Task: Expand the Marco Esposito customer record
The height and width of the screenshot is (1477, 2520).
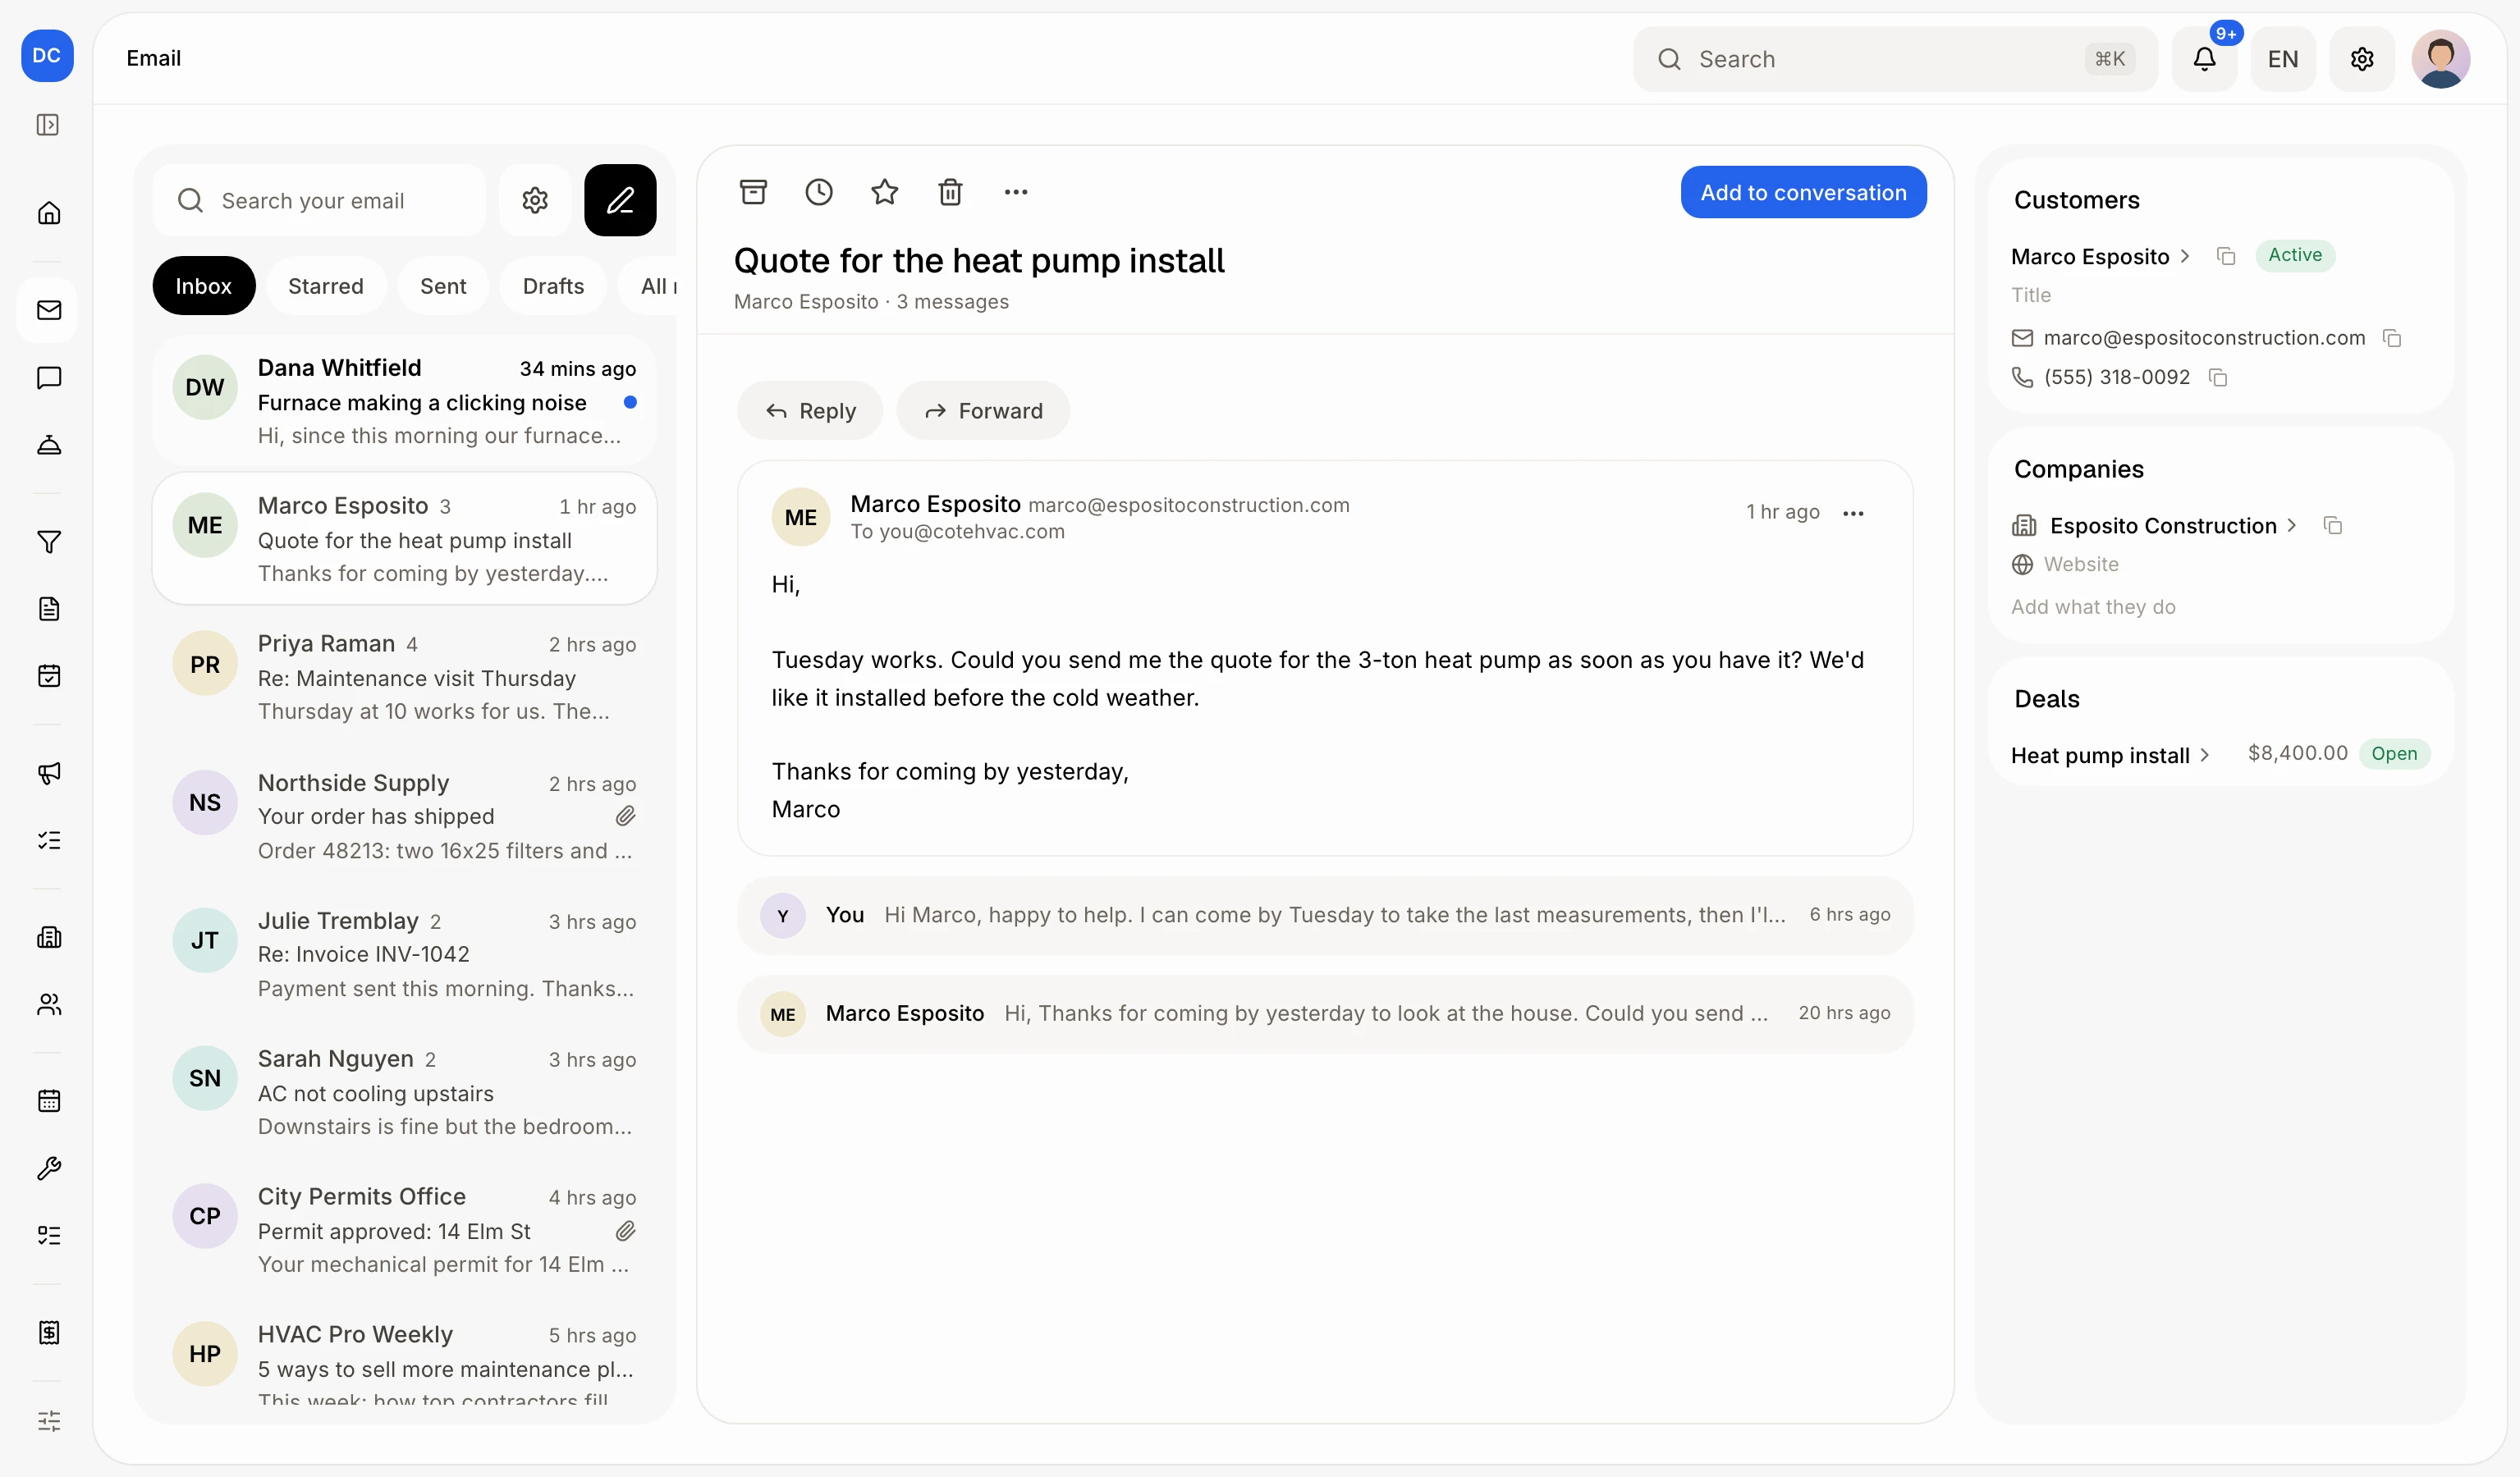Action: pos(2100,257)
